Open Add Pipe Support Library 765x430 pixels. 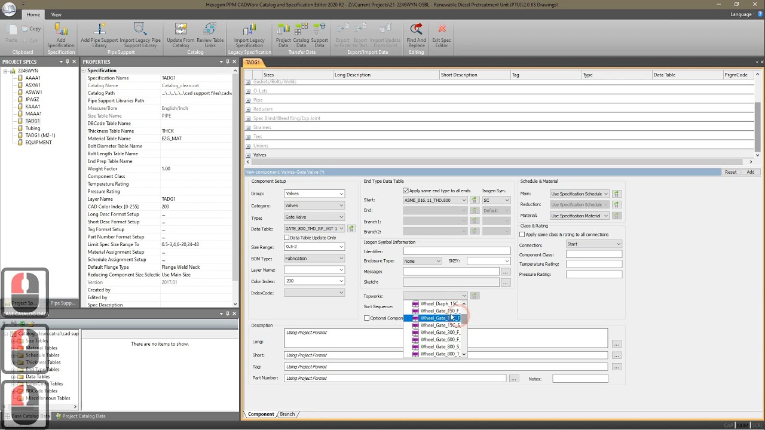(x=99, y=29)
